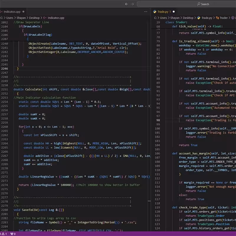Click line number 2246 in left gutter

coord(4,68)
